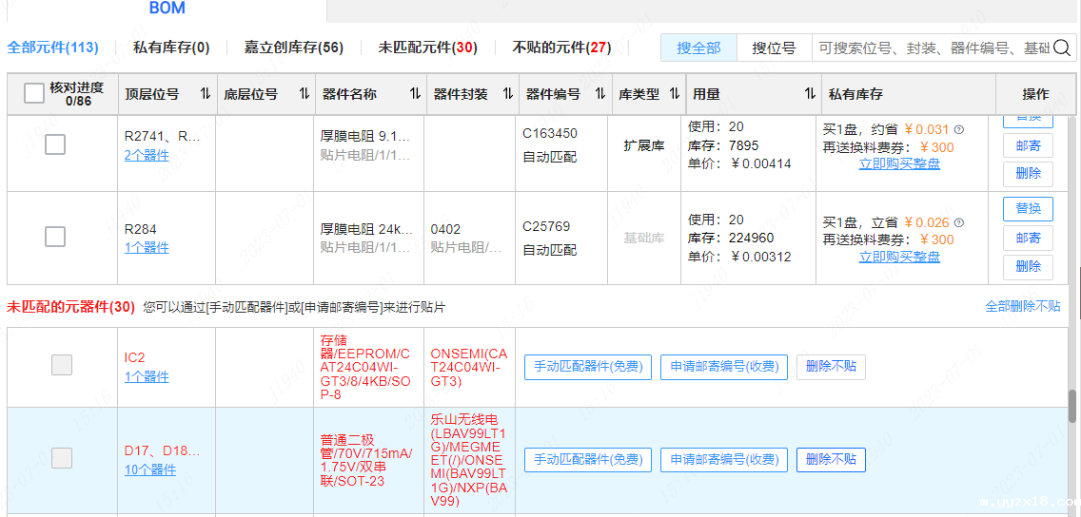1081x517 pixels.
Task: Open the 嘉立创库存(56) tab
Action: pos(293,48)
